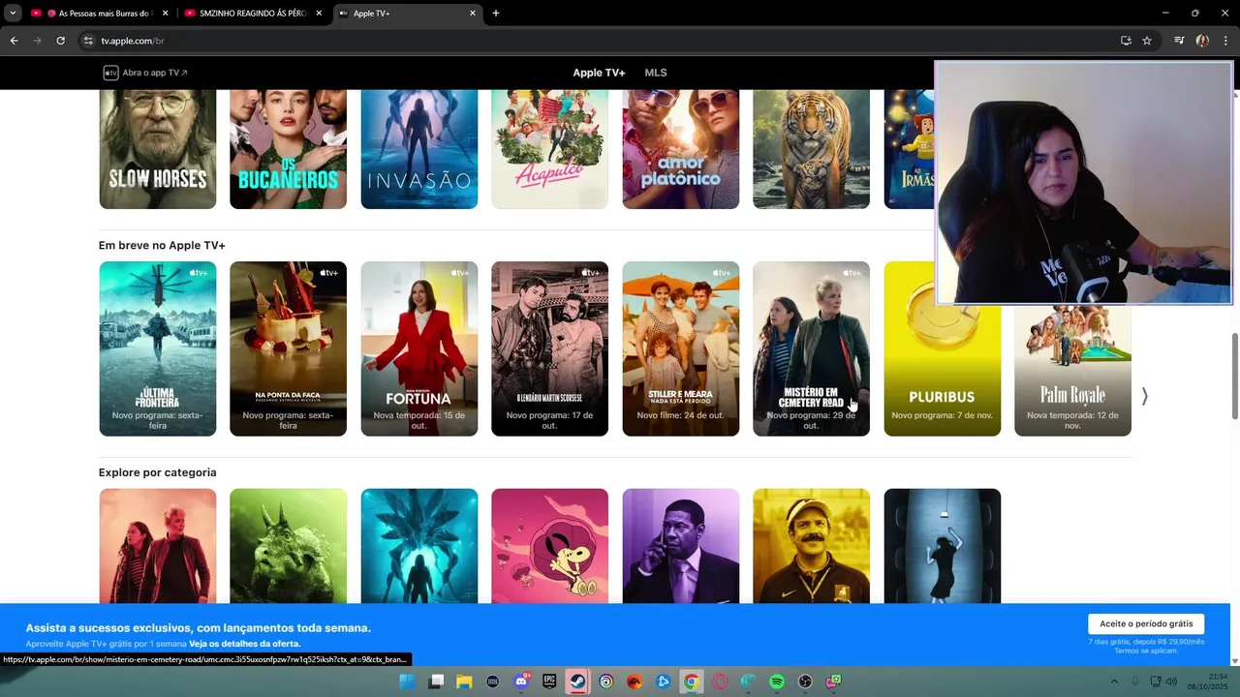Open Steam from the taskbar

tap(577, 682)
